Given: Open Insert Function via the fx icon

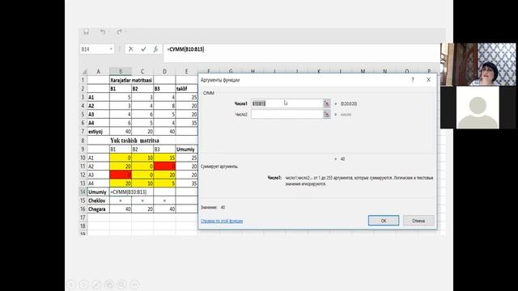Looking at the screenshot, I should (x=155, y=49).
